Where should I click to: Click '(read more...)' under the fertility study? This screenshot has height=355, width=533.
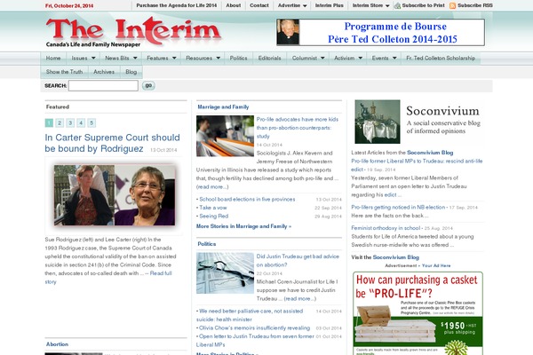click(x=212, y=187)
